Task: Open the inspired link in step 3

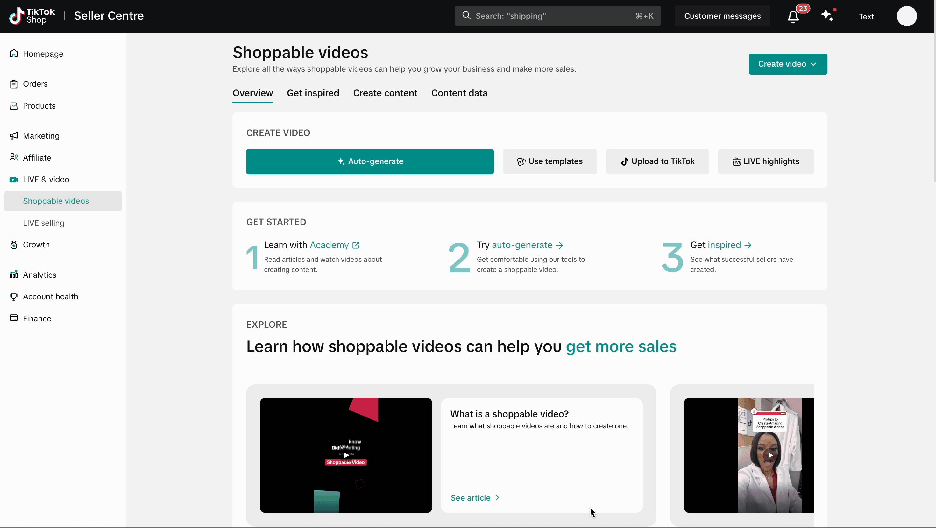Action: (730, 245)
